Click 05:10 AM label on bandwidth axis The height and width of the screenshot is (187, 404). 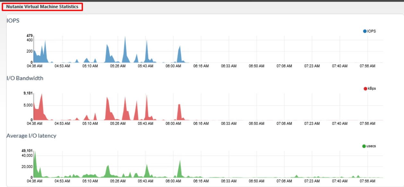coord(90,123)
